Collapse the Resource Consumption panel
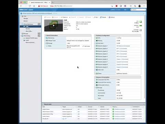 tap(95, 77)
